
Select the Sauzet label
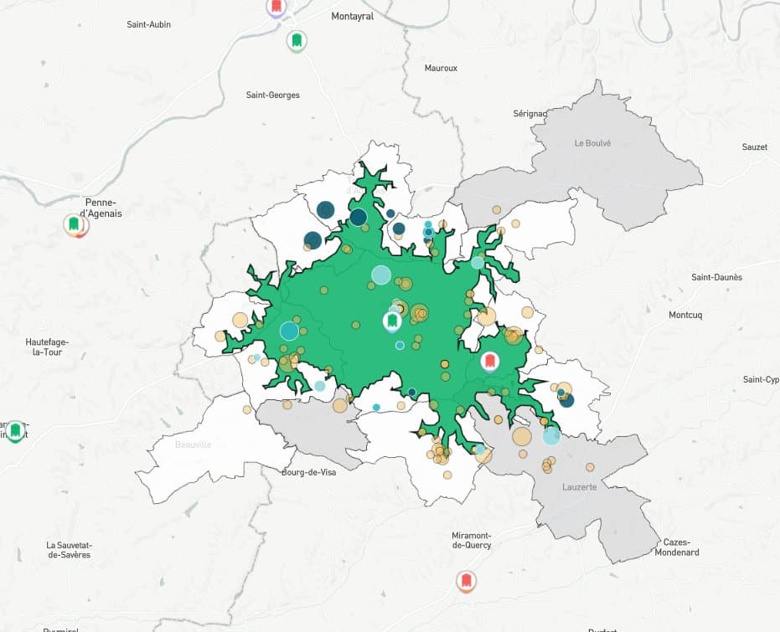click(x=755, y=147)
